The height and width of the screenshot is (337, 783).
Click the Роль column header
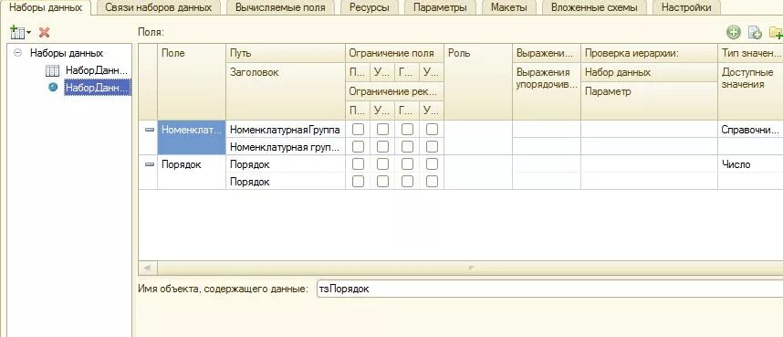point(478,82)
